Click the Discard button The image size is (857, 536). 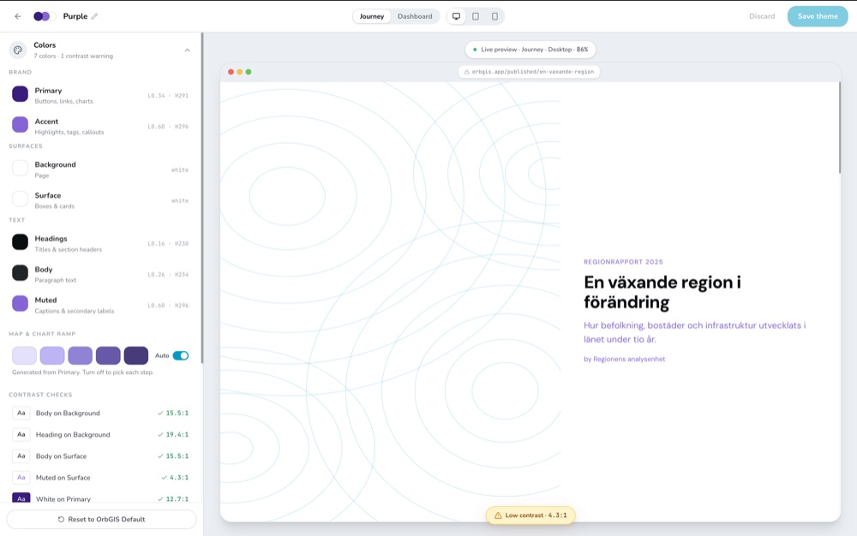[x=762, y=16]
